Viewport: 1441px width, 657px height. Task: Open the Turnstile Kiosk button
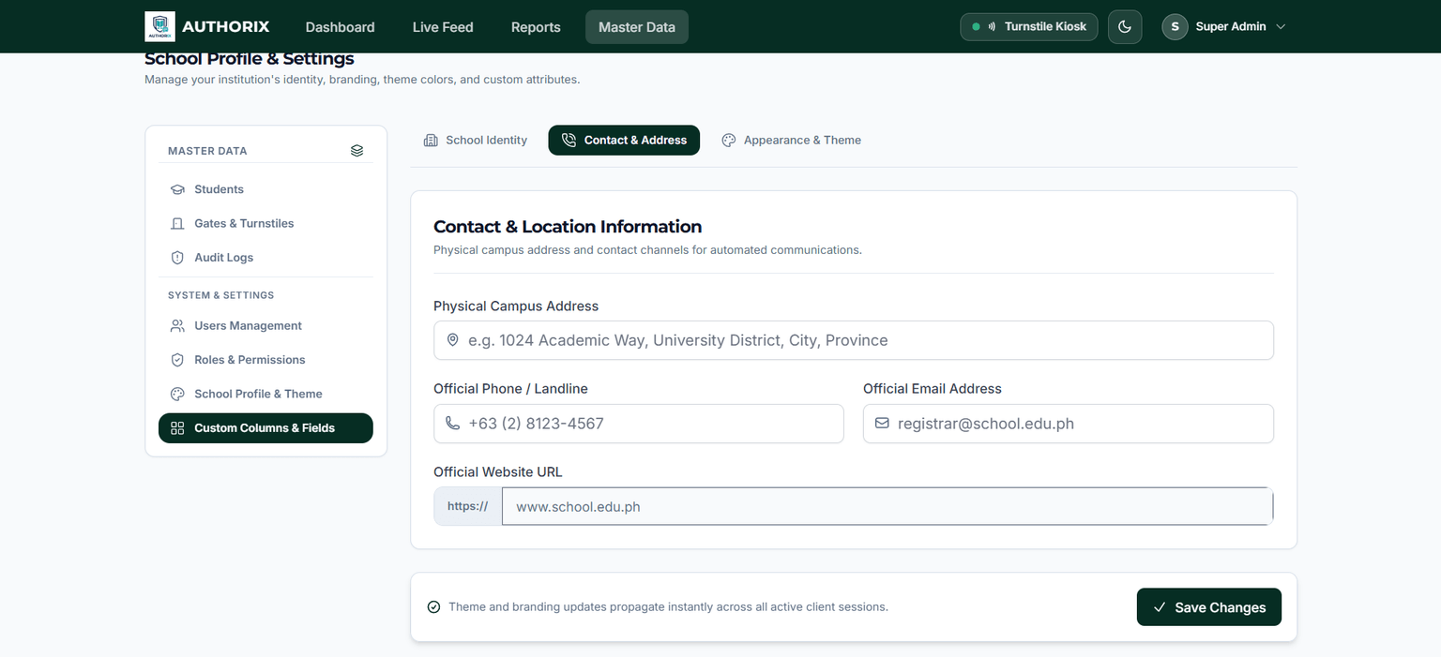tap(1028, 26)
